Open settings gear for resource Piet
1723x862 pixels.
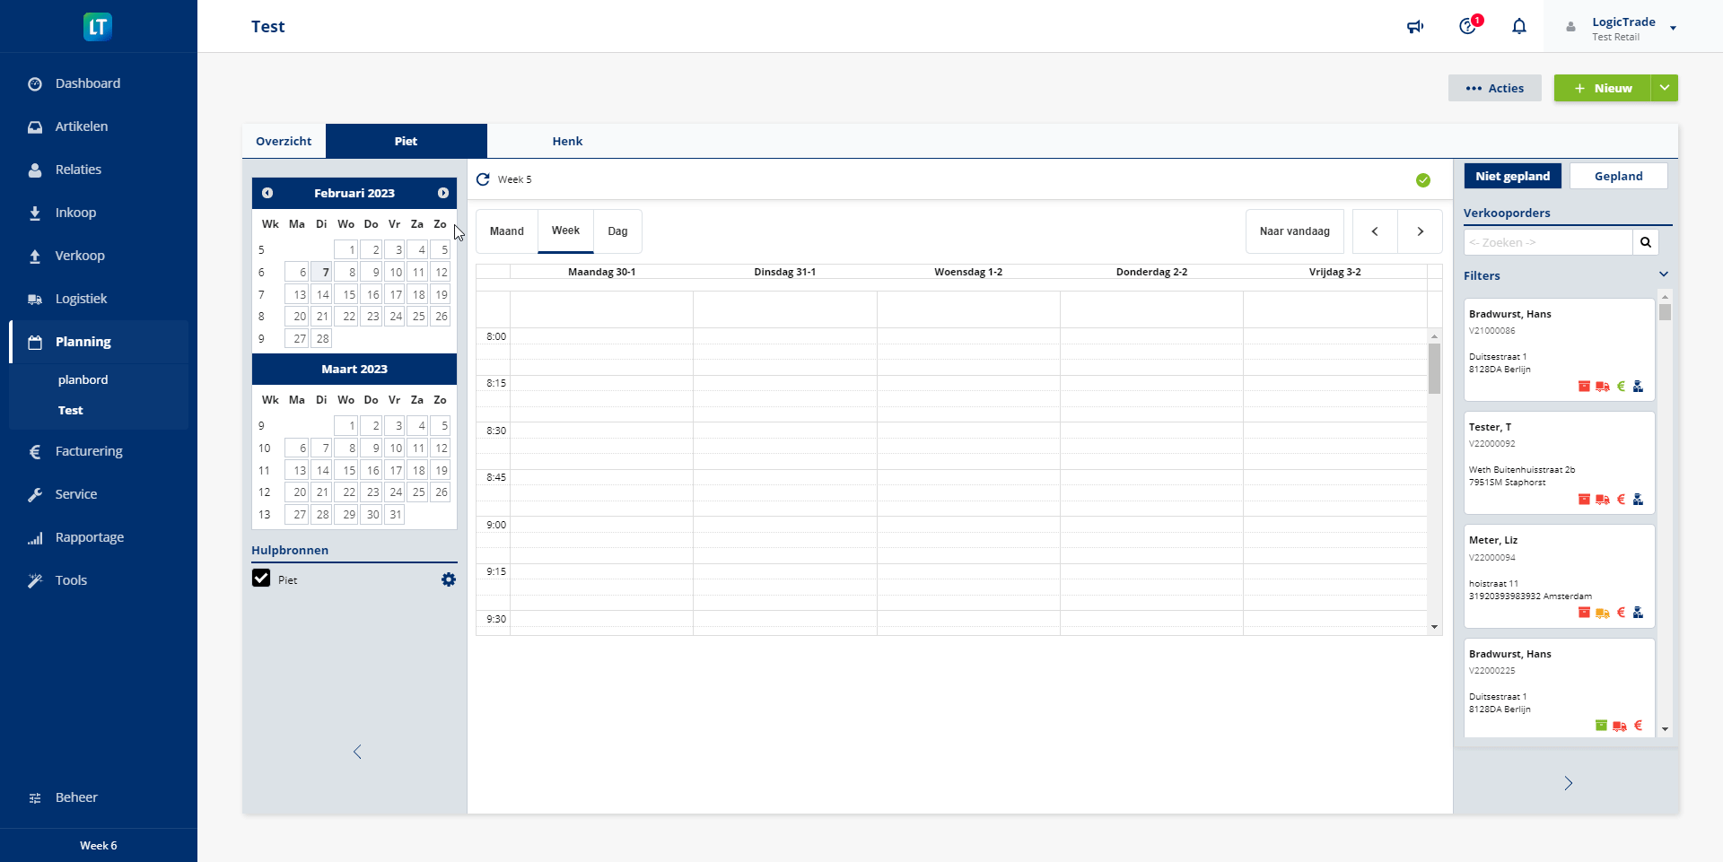(449, 580)
